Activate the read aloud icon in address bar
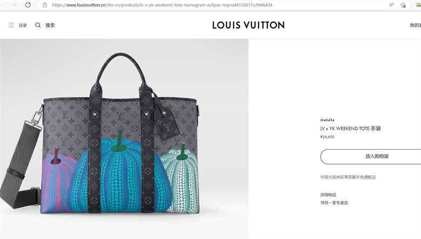This screenshot has height=239, width=421. point(391,5)
